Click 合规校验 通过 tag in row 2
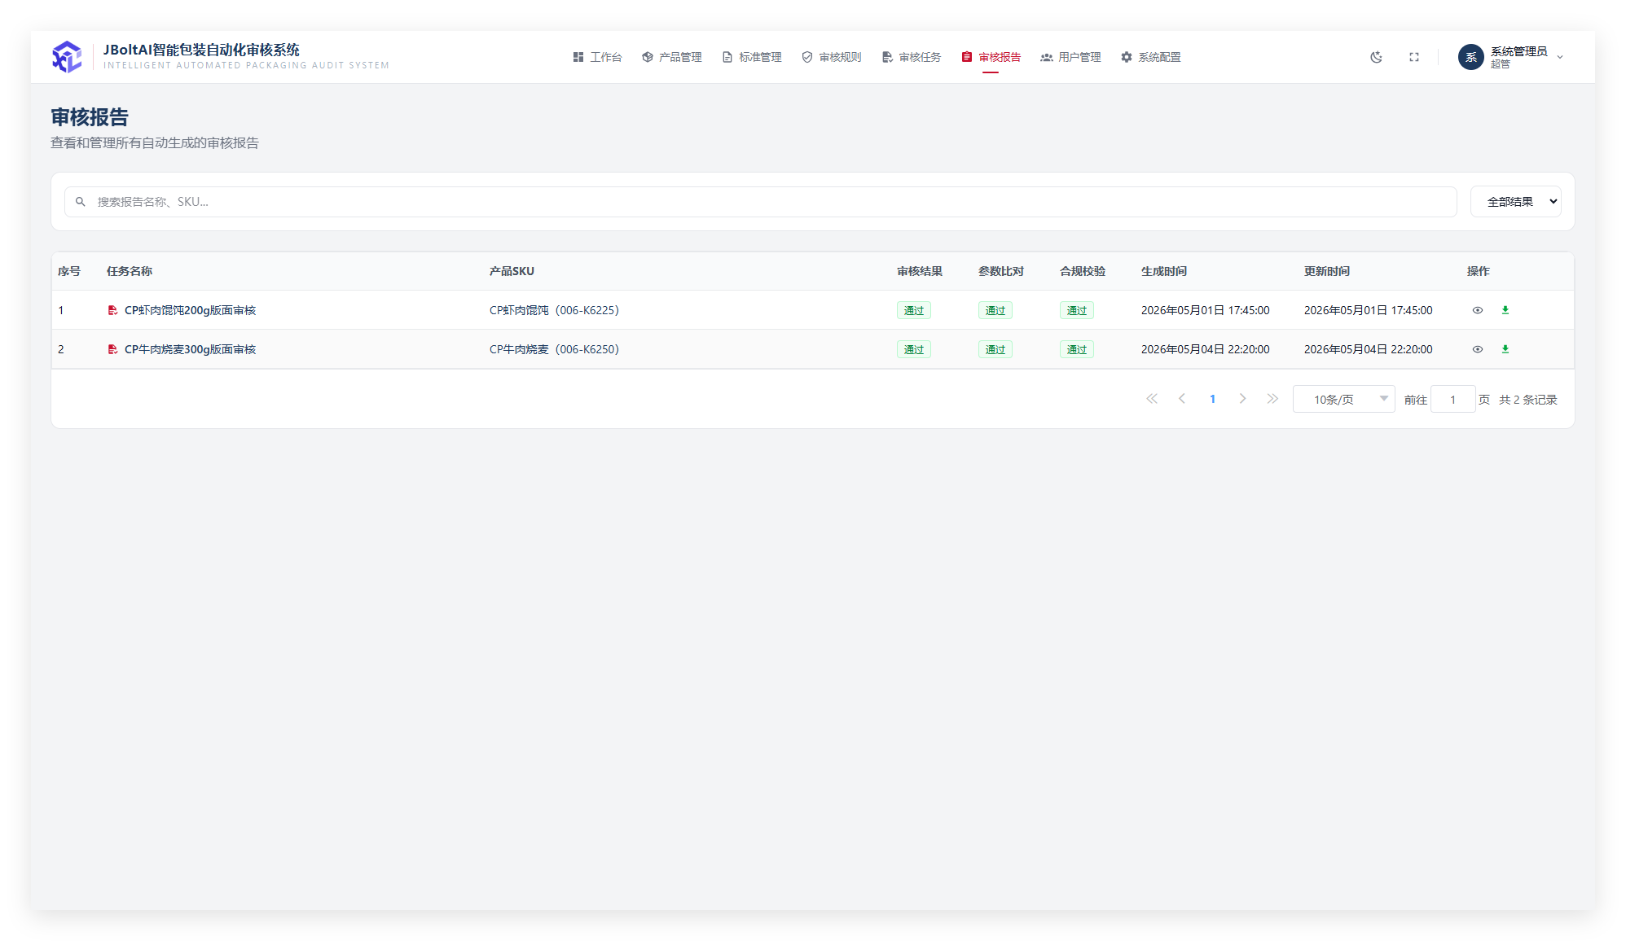Screen dimensions: 1626x941 point(1077,349)
